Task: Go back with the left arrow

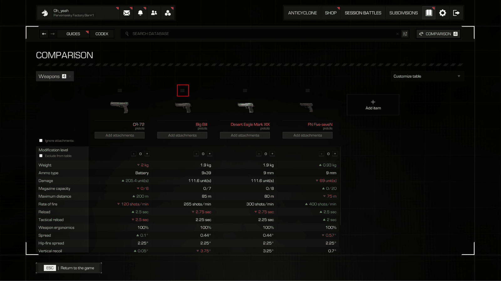Action: (44, 34)
